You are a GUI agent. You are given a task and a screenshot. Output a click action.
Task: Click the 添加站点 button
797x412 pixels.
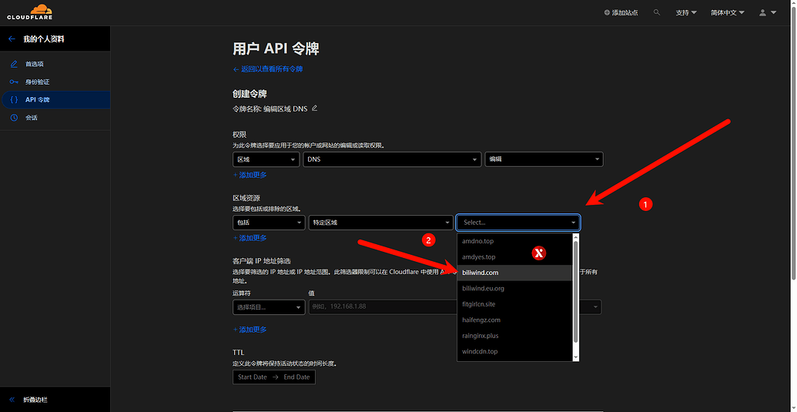[x=621, y=12]
